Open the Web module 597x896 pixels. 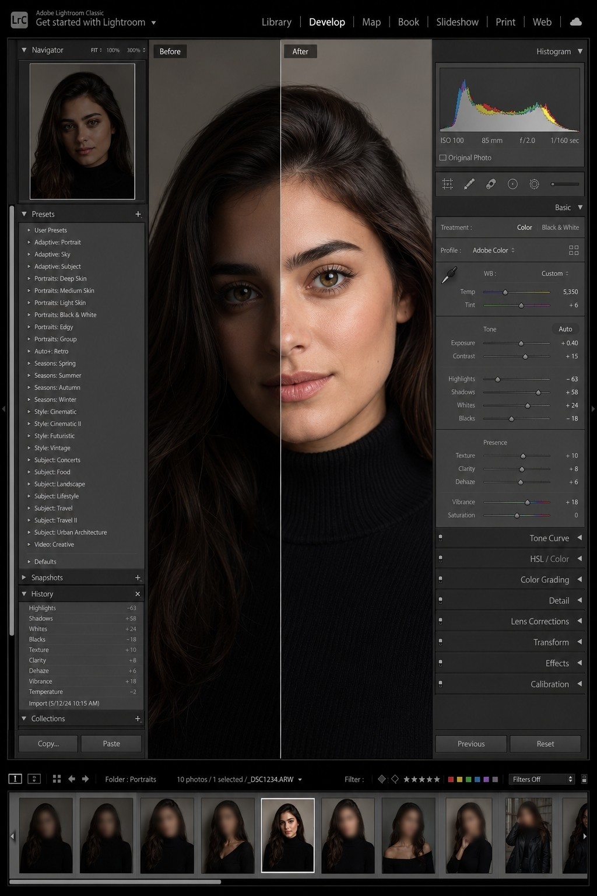point(542,22)
